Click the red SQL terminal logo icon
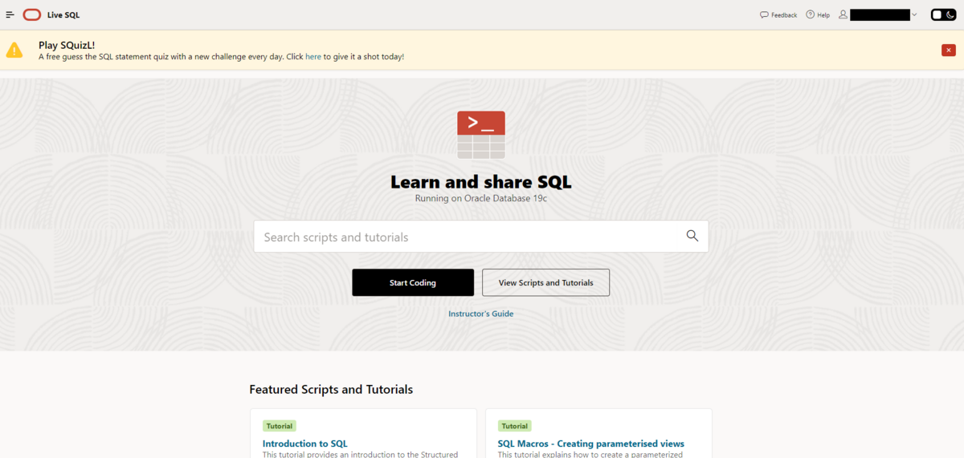 pos(481,134)
